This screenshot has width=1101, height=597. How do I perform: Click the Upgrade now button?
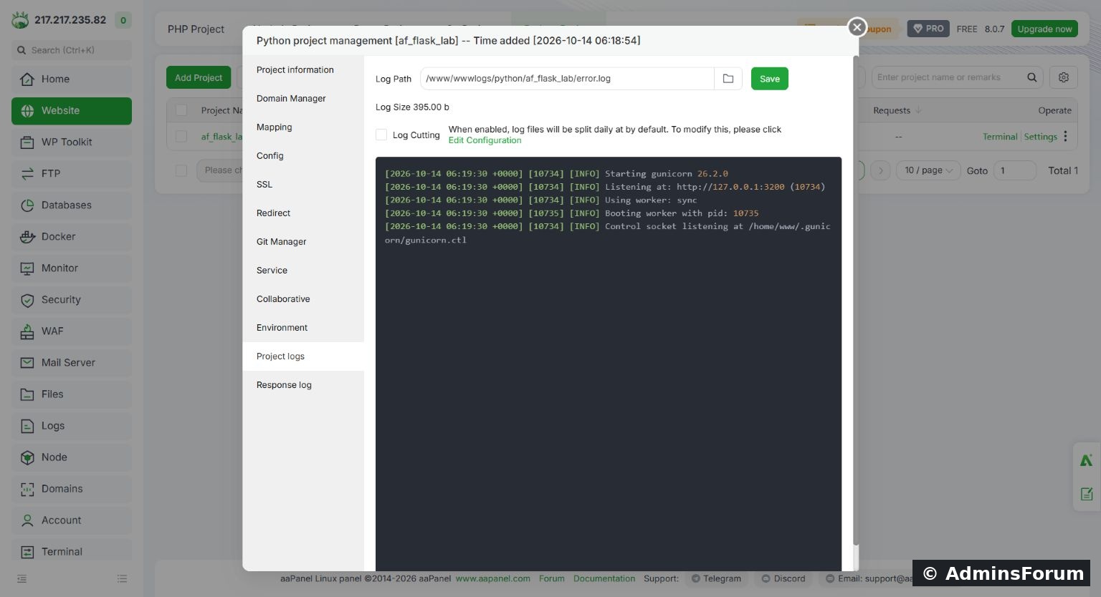pos(1044,29)
